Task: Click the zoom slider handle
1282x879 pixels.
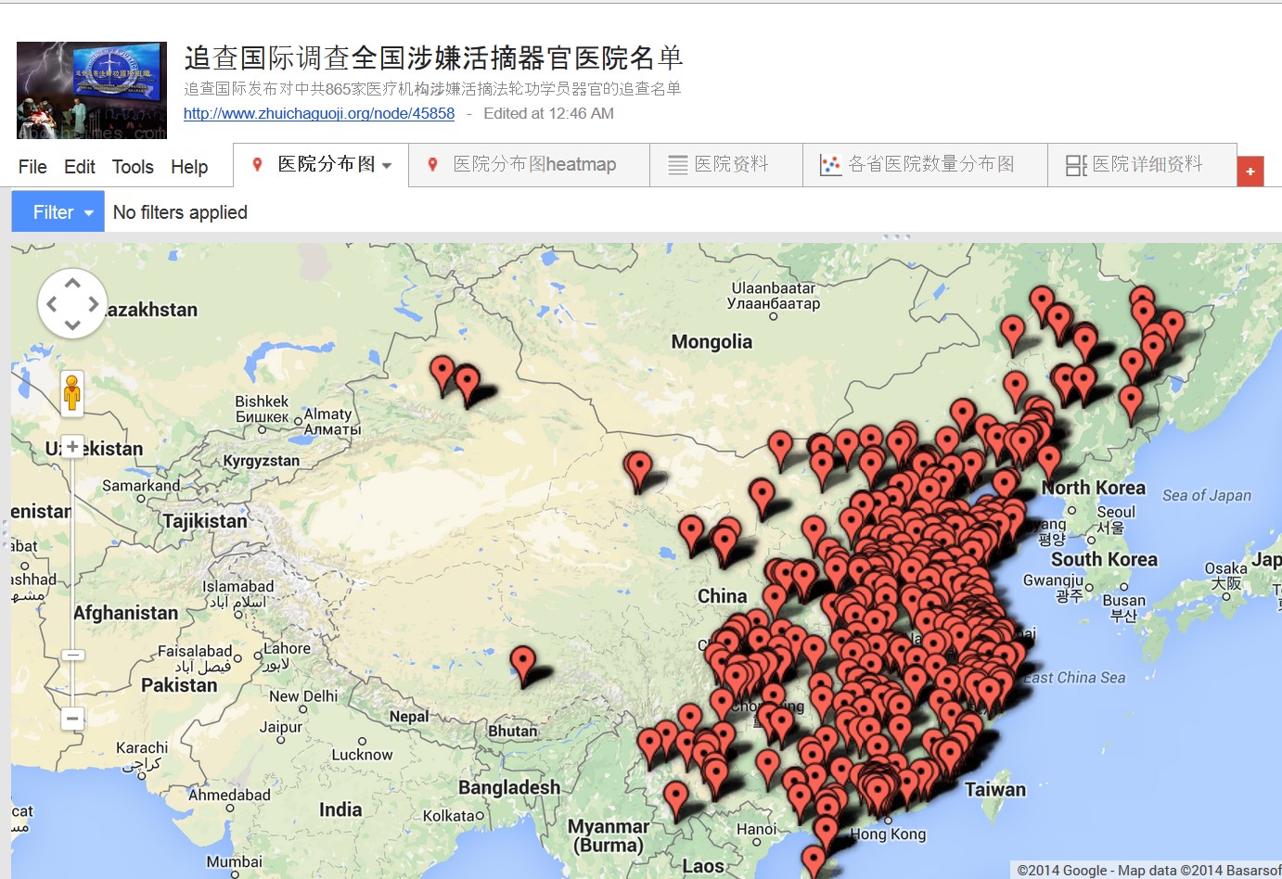Action: tap(72, 655)
